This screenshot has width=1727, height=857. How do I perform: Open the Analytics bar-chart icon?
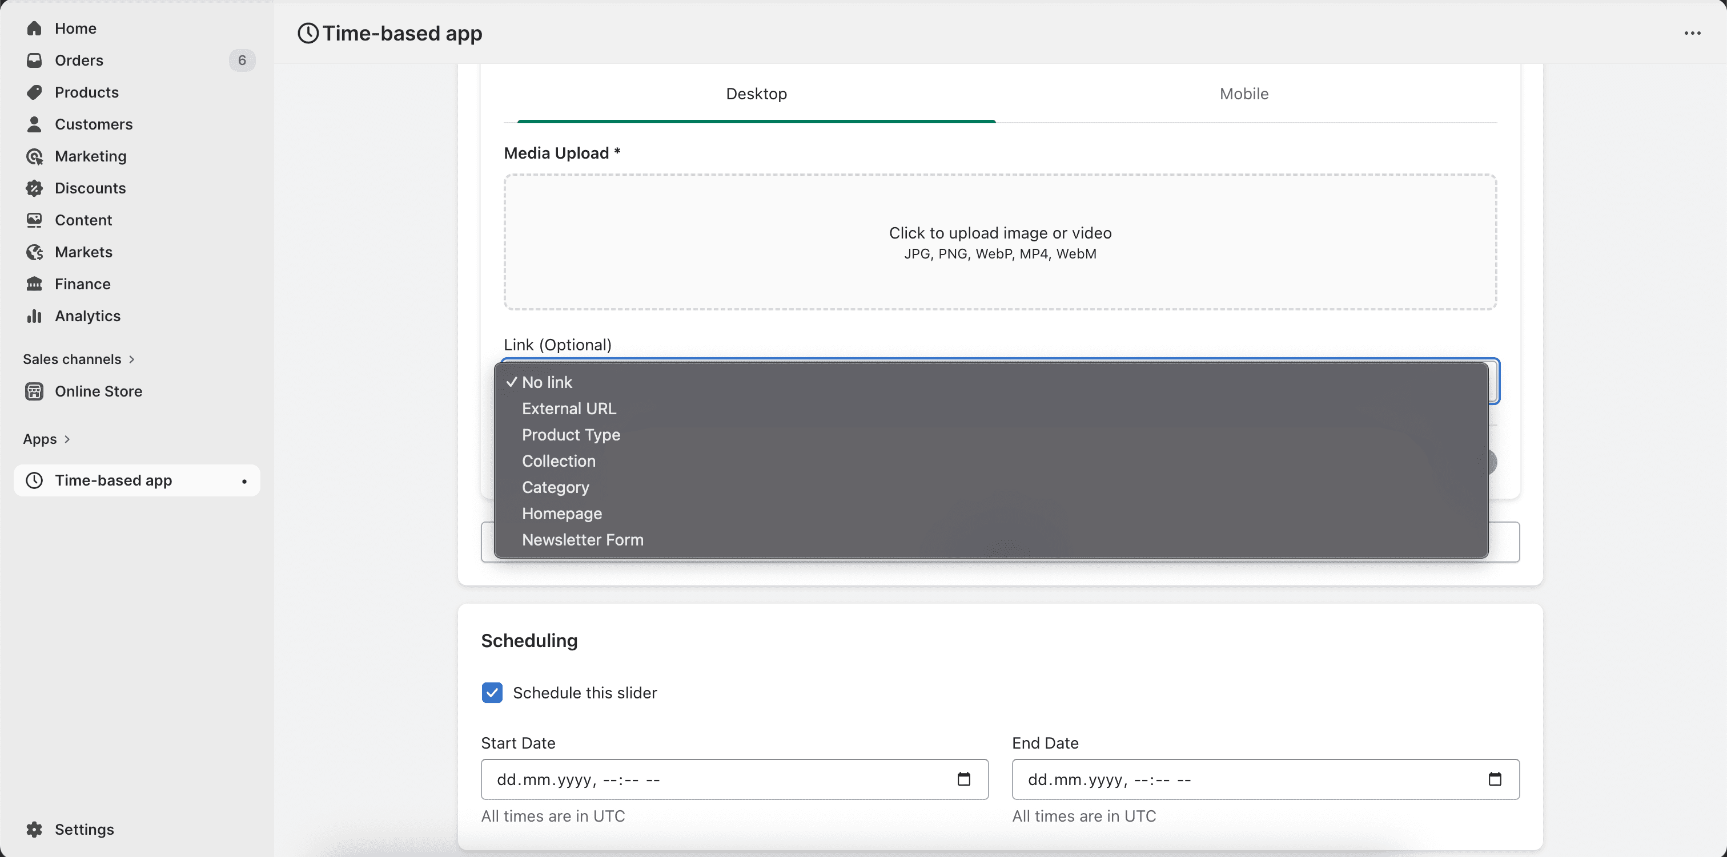click(35, 316)
